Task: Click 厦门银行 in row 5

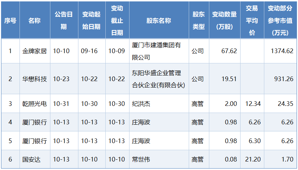Action: click(x=34, y=141)
